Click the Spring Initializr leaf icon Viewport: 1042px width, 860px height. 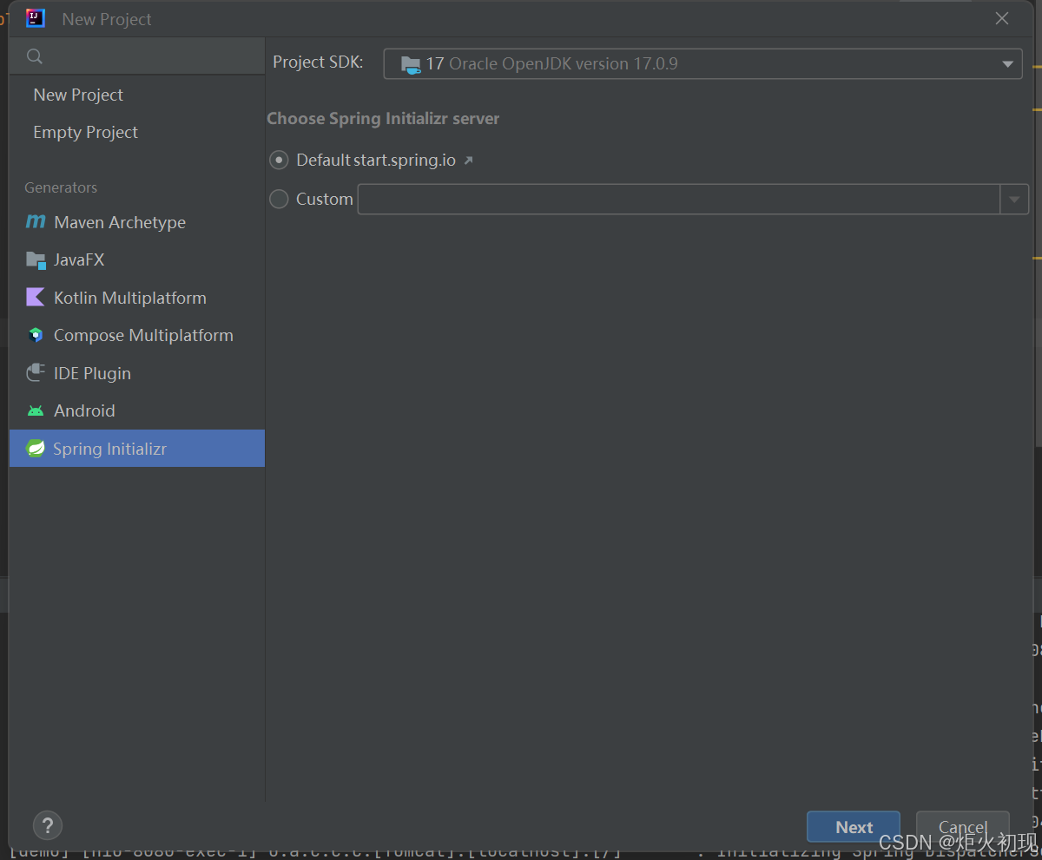pyautogui.click(x=36, y=449)
